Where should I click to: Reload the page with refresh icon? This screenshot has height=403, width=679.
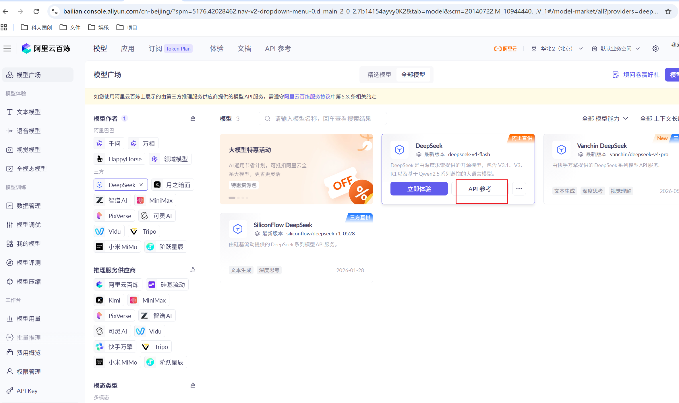tap(36, 11)
